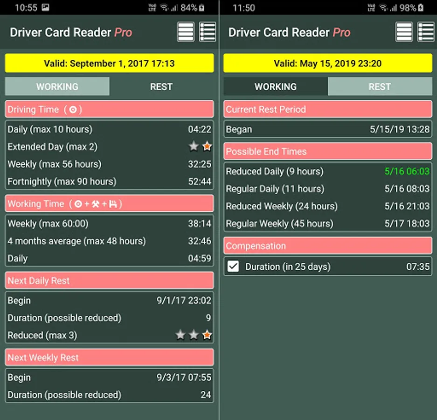Tap image notification icon in left status bar
Screen dimensions: 437x420
pos(45,7)
